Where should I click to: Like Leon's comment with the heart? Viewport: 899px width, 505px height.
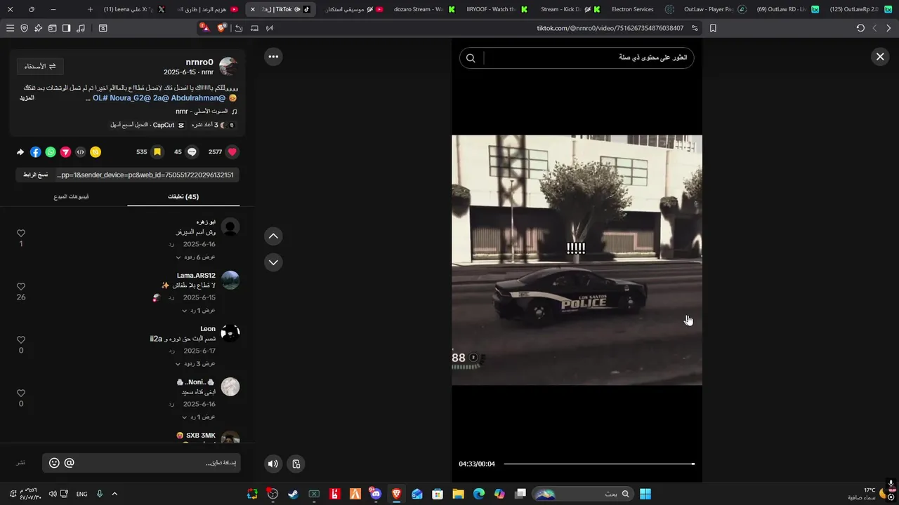point(21,340)
